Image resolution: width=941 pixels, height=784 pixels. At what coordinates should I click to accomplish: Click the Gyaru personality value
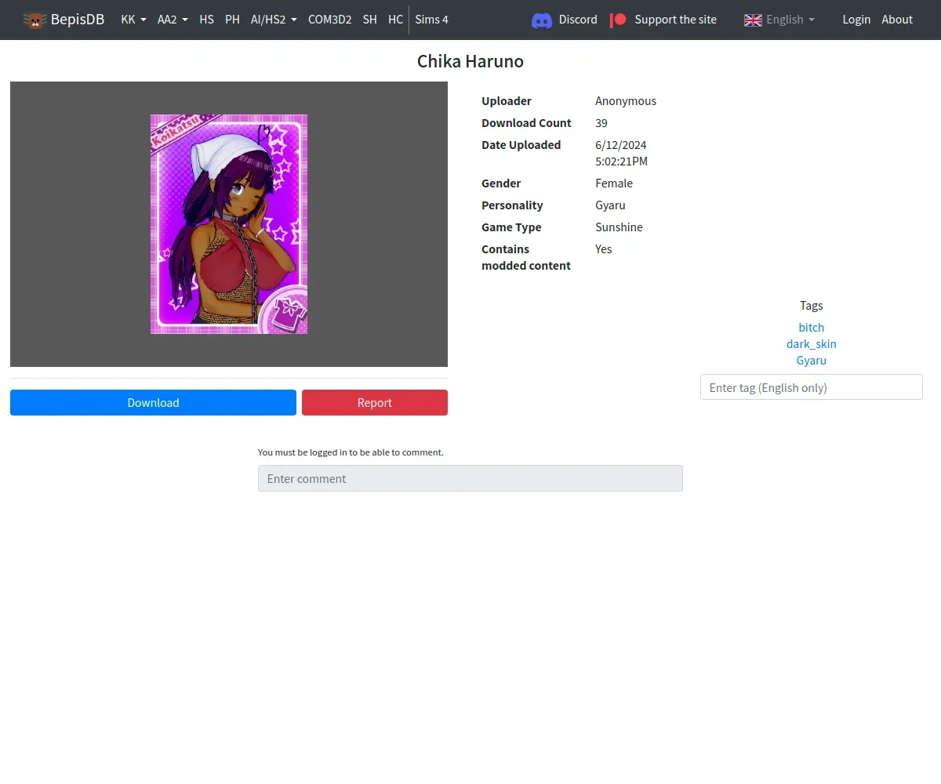(610, 205)
